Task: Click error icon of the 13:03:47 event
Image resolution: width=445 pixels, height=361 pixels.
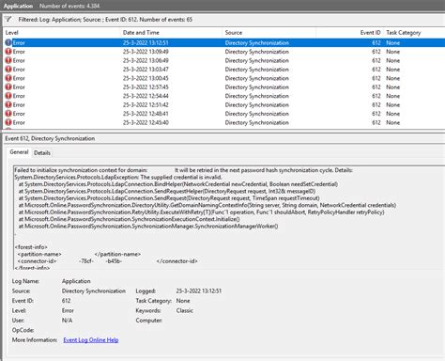Action: (8, 70)
